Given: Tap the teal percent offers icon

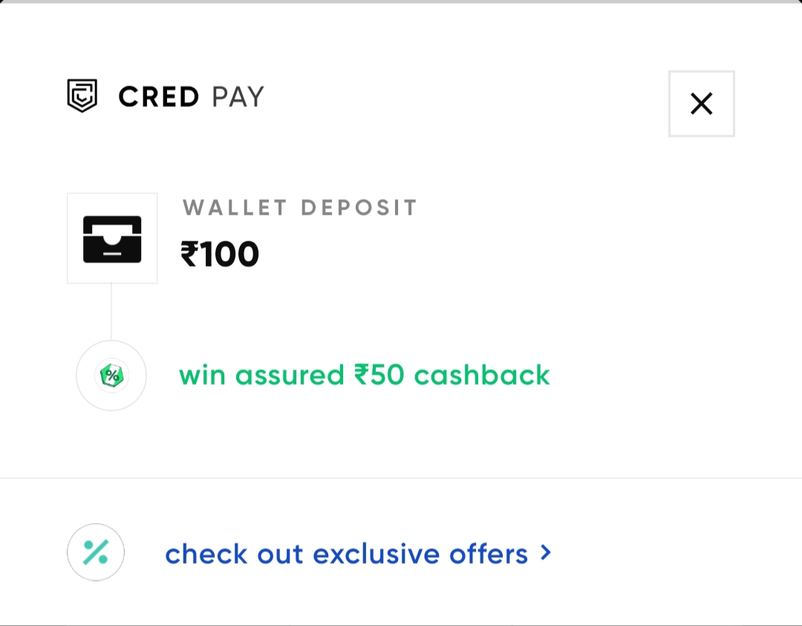Looking at the screenshot, I should point(96,552).
